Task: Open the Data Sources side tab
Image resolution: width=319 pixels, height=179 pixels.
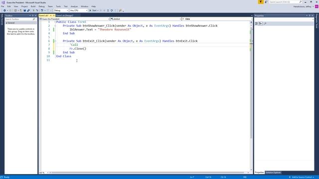Action: [2, 20]
